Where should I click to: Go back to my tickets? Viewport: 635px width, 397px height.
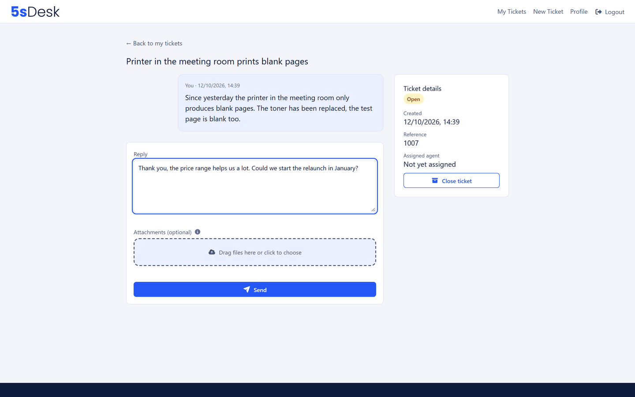[x=154, y=43]
